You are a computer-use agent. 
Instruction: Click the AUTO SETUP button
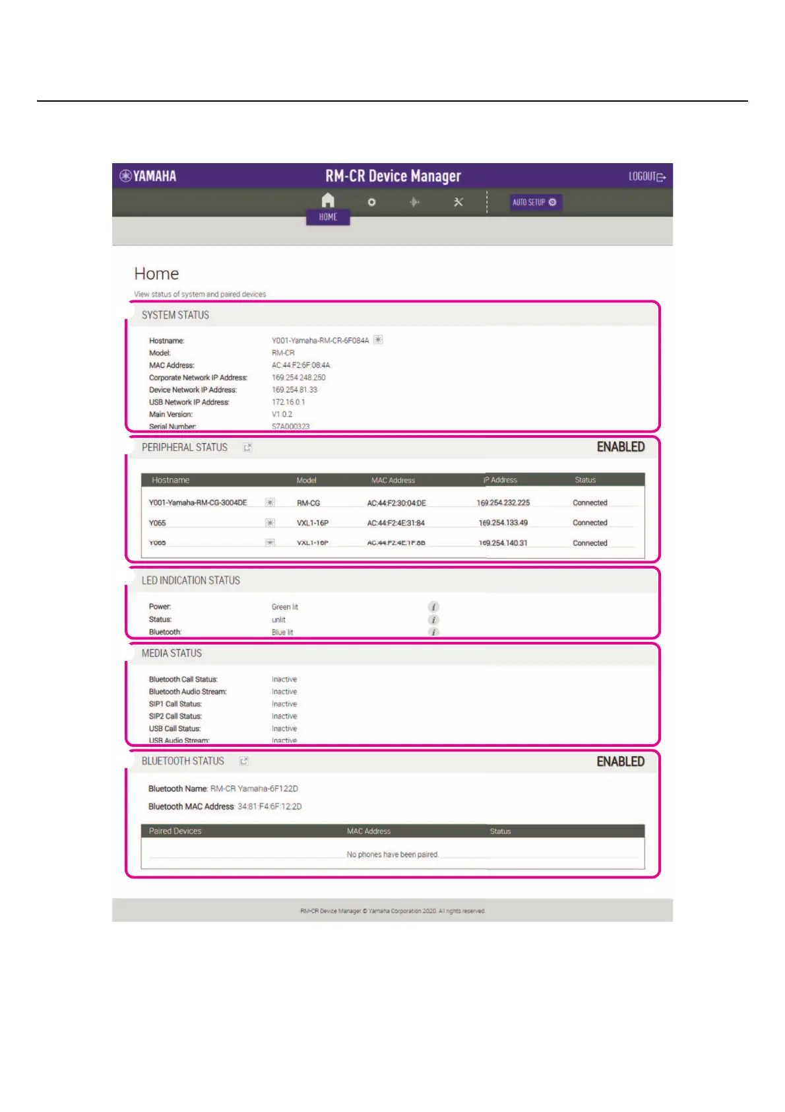pos(535,202)
